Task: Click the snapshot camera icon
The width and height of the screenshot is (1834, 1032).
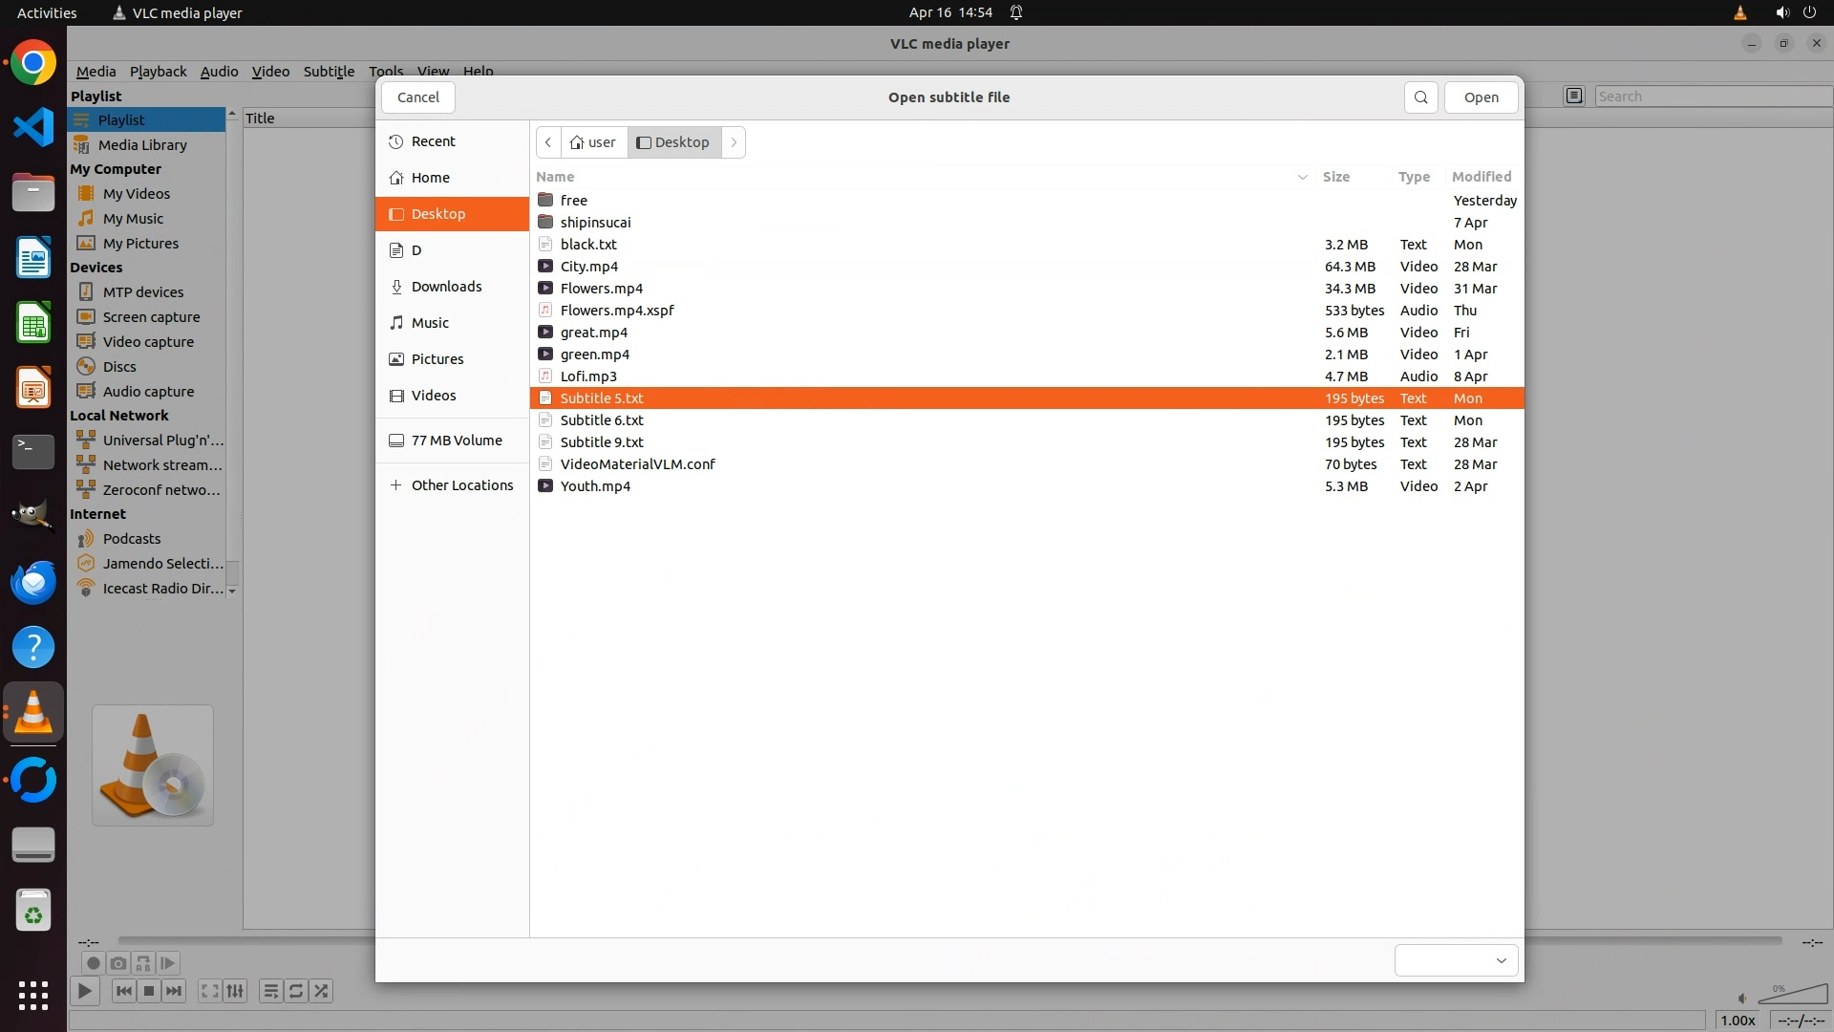Action: pos(117,963)
